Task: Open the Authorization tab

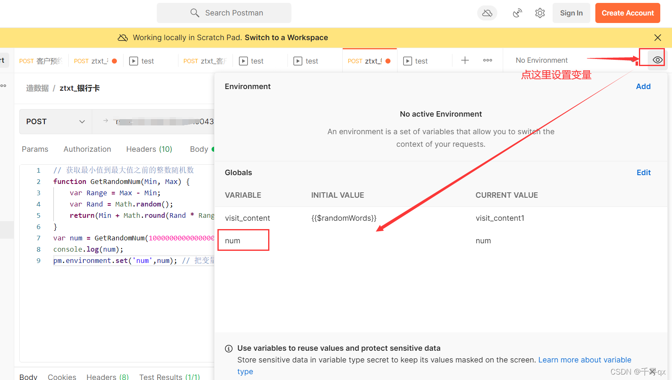Action: (87, 149)
